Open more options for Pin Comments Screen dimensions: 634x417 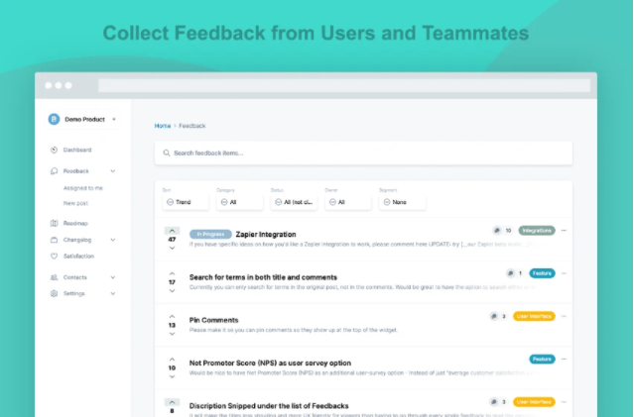564,317
